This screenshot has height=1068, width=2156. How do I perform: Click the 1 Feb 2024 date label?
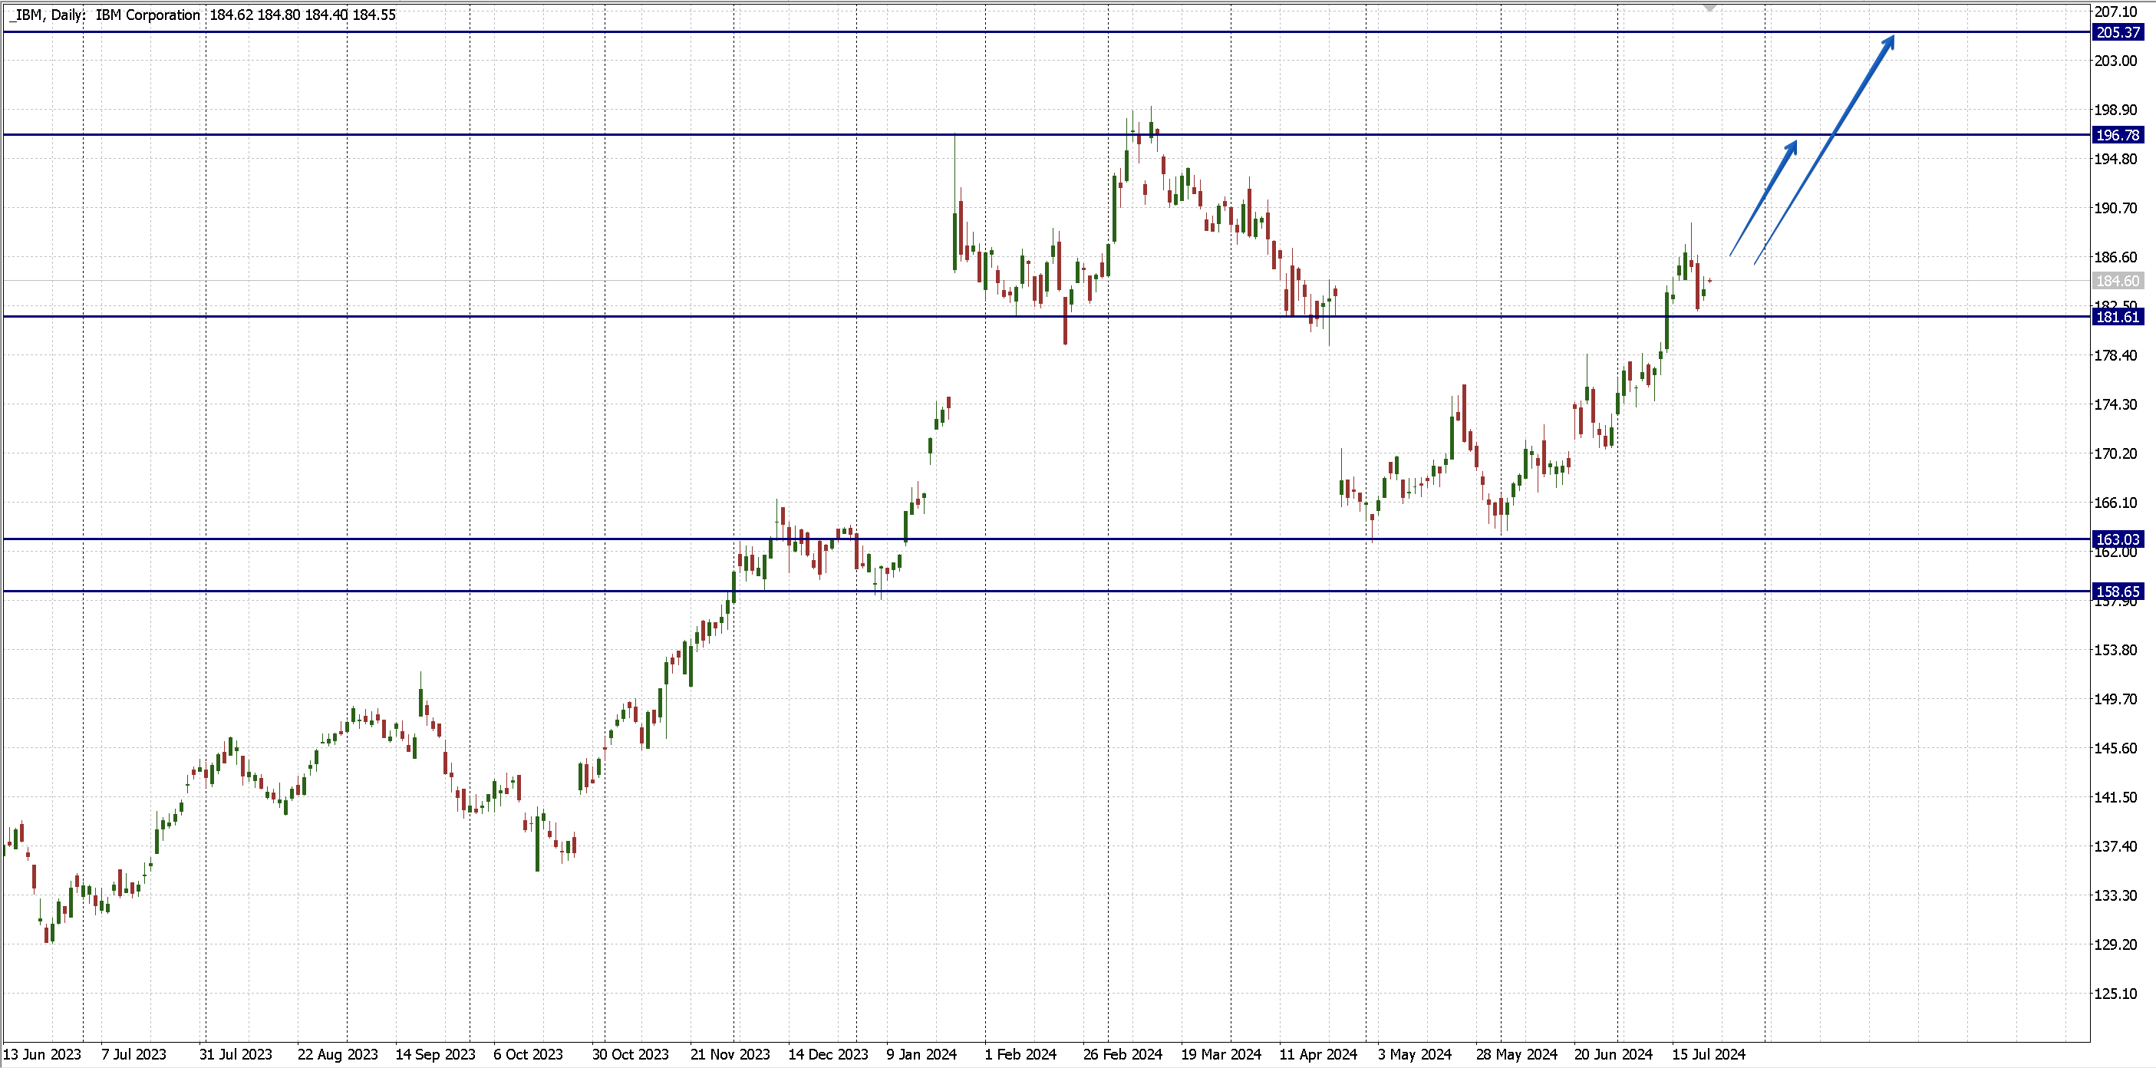click(1020, 1055)
